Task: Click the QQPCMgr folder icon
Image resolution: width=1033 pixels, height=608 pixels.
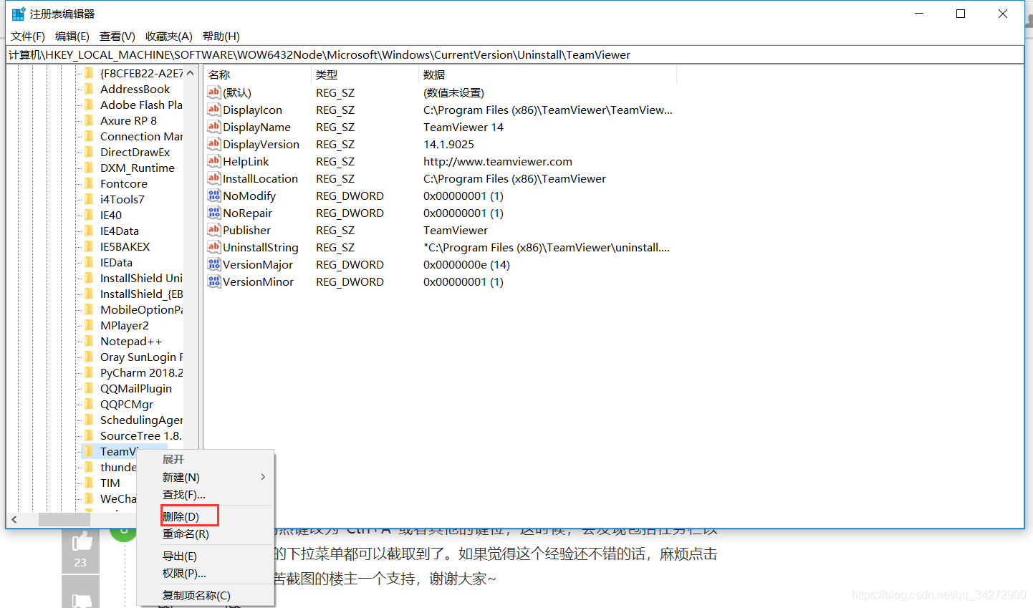Action: (89, 404)
